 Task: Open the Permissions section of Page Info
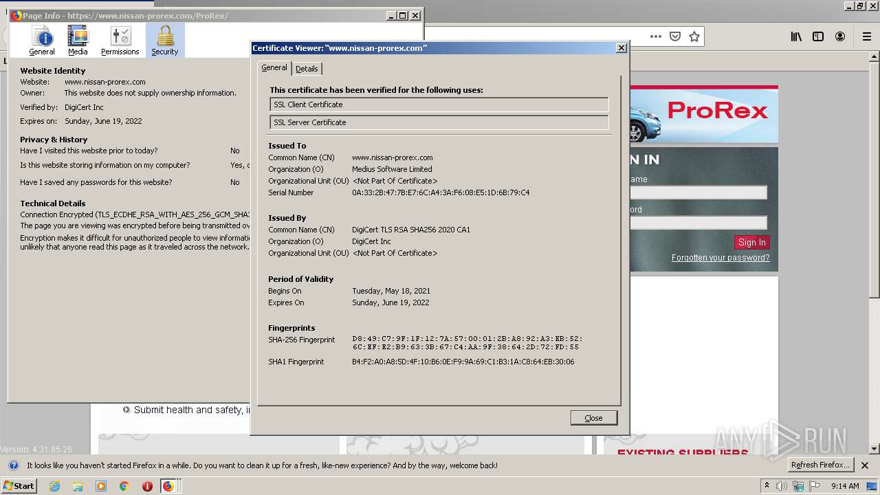[120, 41]
